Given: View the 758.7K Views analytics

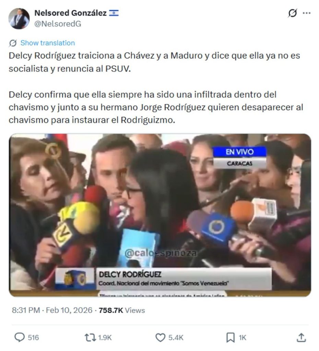Looking at the screenshot, I should pyautogui.click(x=122, y=310).
